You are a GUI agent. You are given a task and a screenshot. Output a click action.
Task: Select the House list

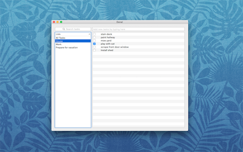(x=73, y=41)
